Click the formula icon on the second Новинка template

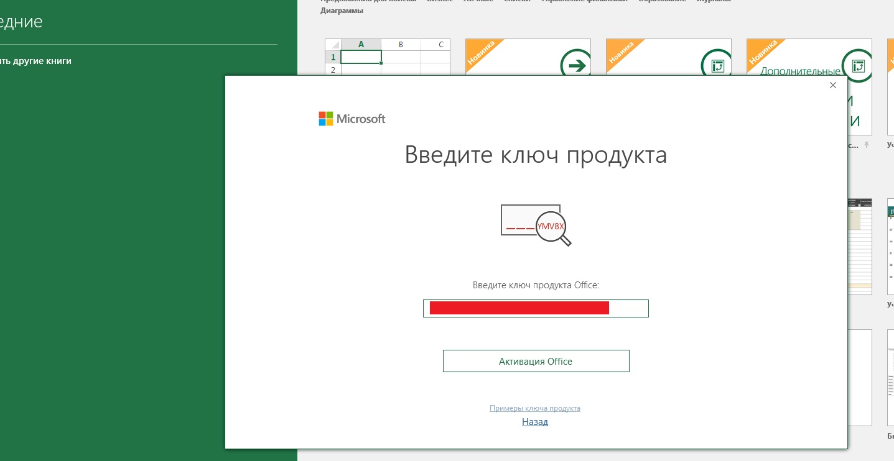(717, 65)
